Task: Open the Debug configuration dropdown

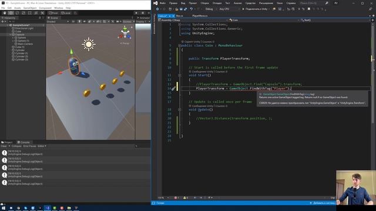Action: click(x=211, y=9)
